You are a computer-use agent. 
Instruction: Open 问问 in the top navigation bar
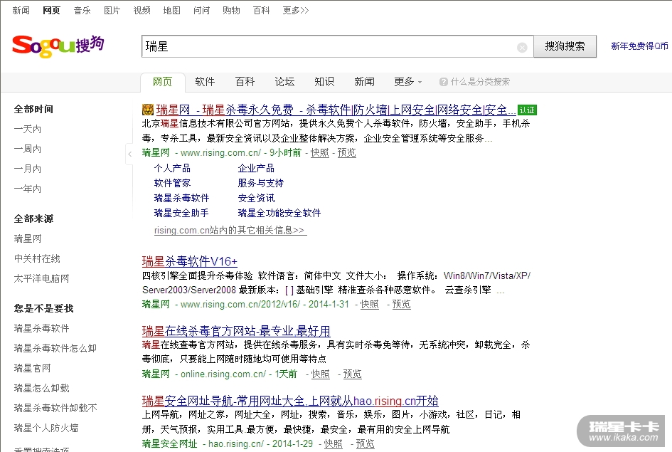pyautogui.click(x=201, y=10)
